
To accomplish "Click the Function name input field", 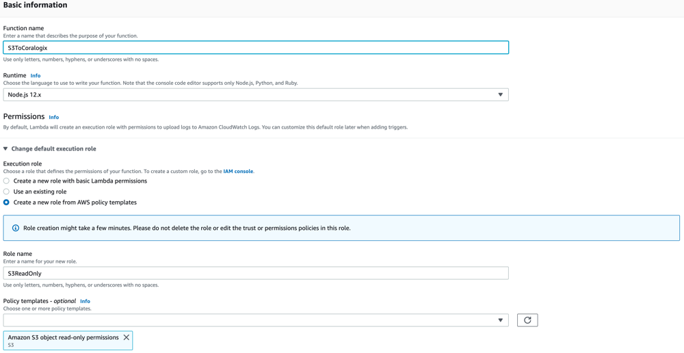I will (x=256, y=47).
